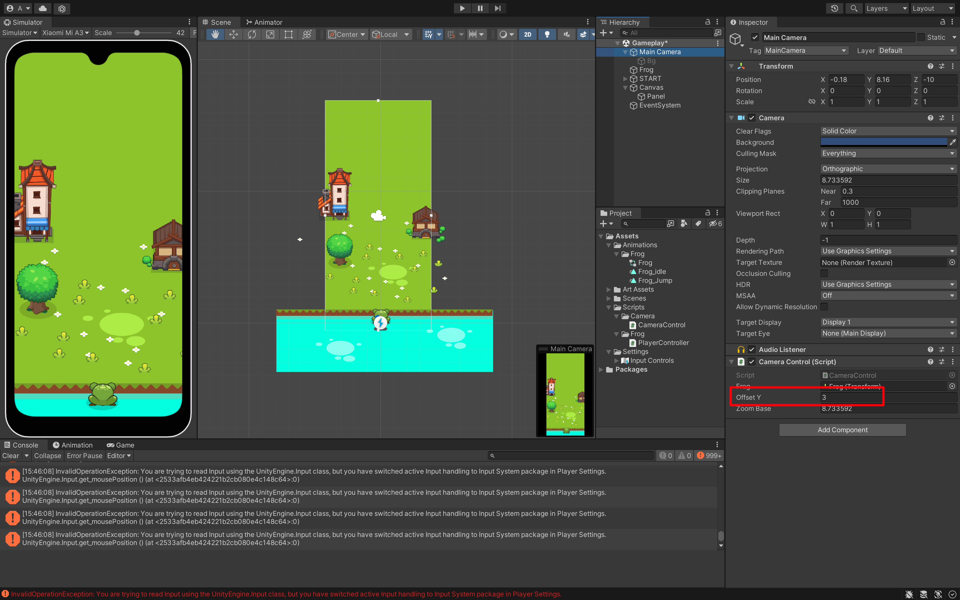The width and height of the screenshot is (960, 600).
Task: Open the Undo History icon
Action: [835, 8]
